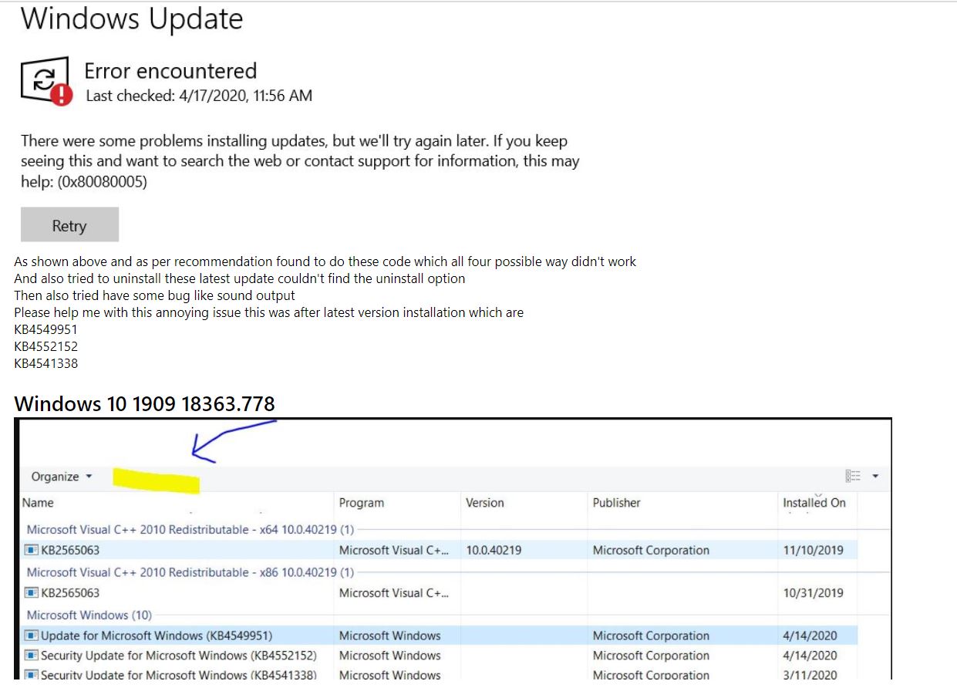Image resolution: width=957 pixels, height=698 pixels.
Task: Click Microsoft Windows program cell in the KB4549951 row
Action: pyautogui.click(x=390, y=636)
